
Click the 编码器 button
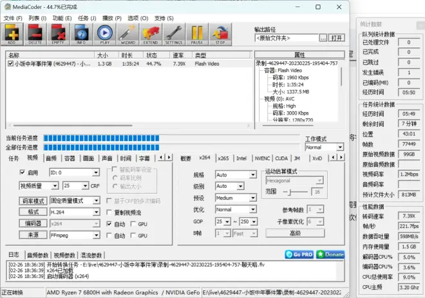[33, 223]
